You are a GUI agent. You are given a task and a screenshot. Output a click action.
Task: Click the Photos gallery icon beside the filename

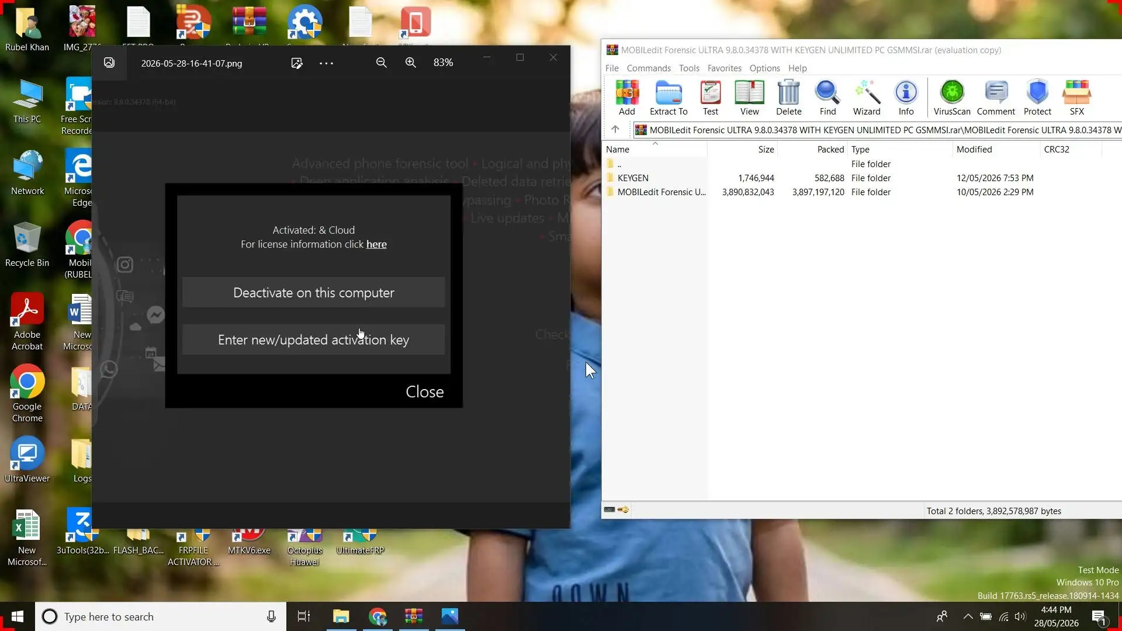point(109,63)
